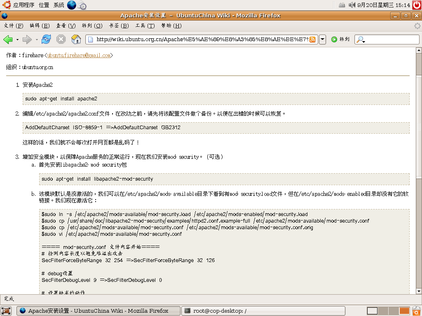Click the red power/logout icon
The image size is (422, 316).
tap(417, 5)
